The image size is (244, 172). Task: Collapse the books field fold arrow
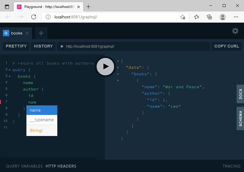coord(10,77)
